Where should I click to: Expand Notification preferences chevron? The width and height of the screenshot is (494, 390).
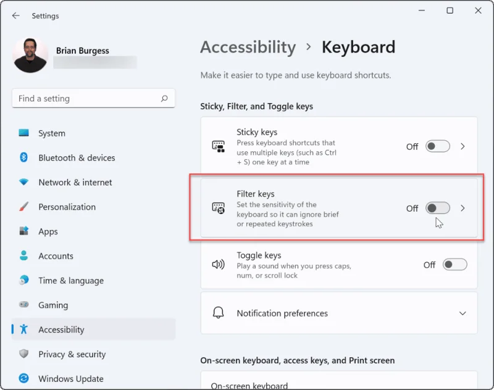(x=463, y=313)
